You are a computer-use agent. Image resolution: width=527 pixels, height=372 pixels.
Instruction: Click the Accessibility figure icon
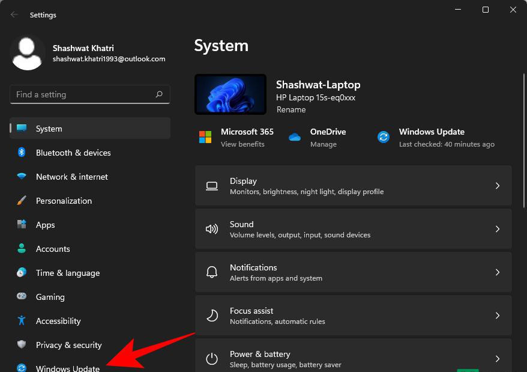pyautogui.click(x=22, y=321)
